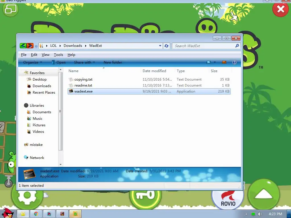Open Bad Piggies settings gear button
291x218 pixels.
pos(27,198)
